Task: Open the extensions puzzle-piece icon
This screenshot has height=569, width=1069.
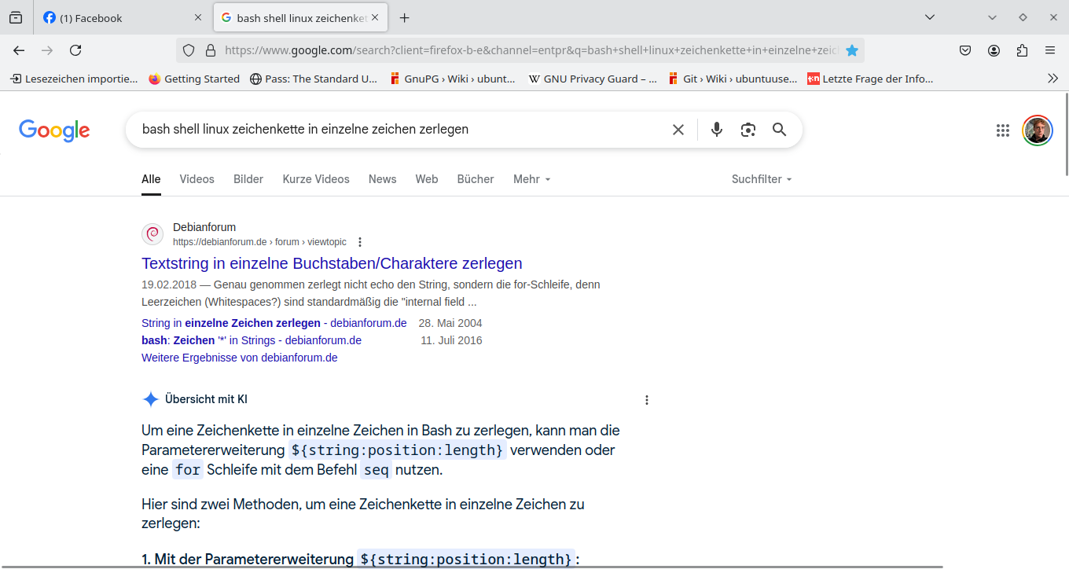Action: point(1022,50)
